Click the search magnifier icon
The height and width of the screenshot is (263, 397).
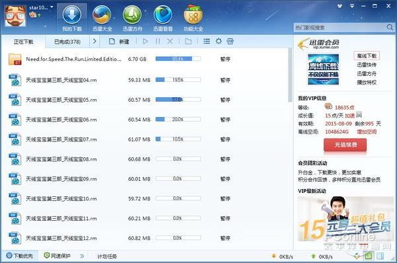click(x=390, y=27)
